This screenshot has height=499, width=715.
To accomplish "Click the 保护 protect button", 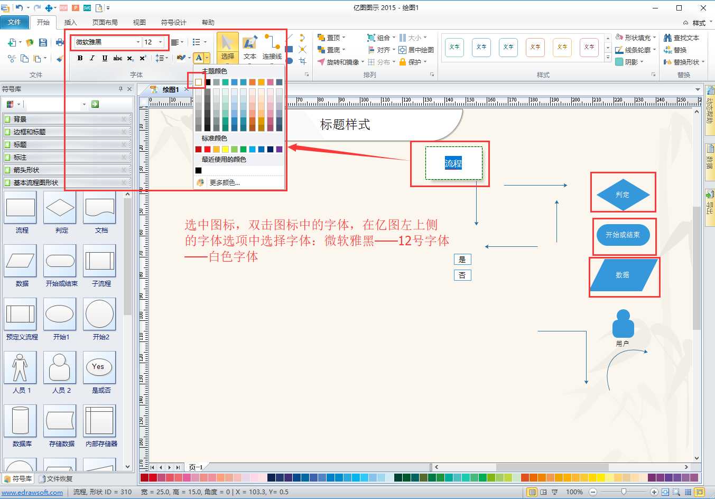I will pyautogui.click(x=413, y=62).
